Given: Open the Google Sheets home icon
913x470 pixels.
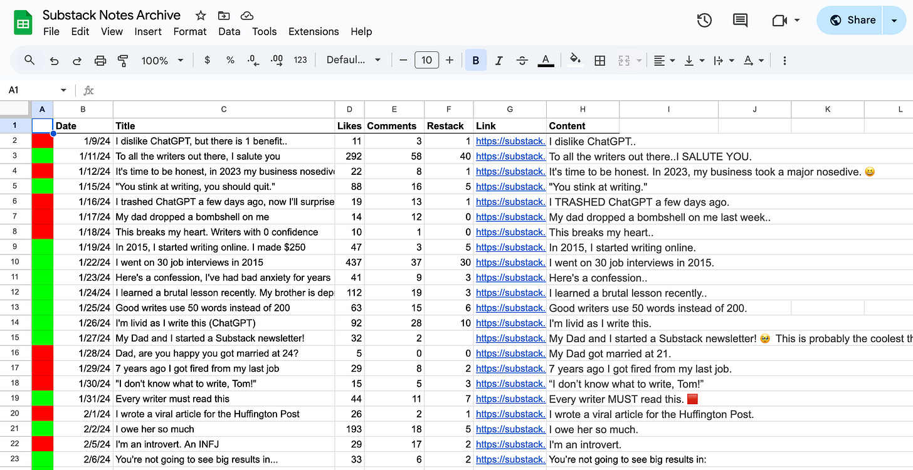Looking at the screenshot, I should [x=23, y=23].
